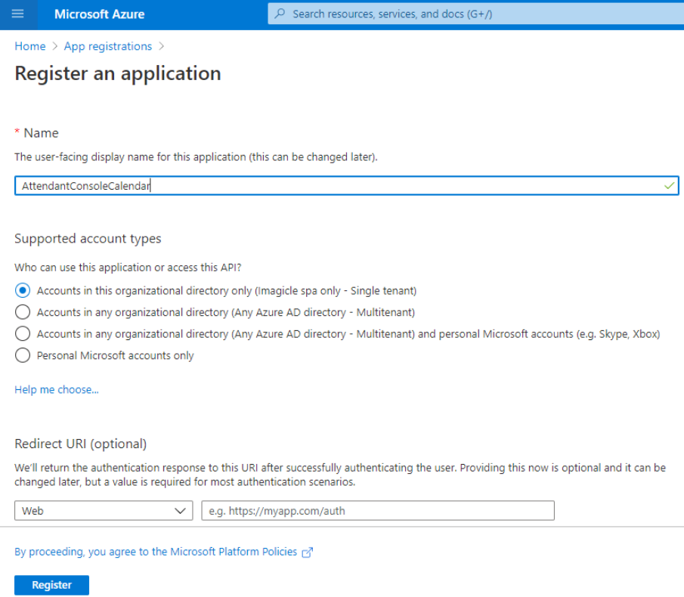Click the Redirect URI text field

point(378,511)
